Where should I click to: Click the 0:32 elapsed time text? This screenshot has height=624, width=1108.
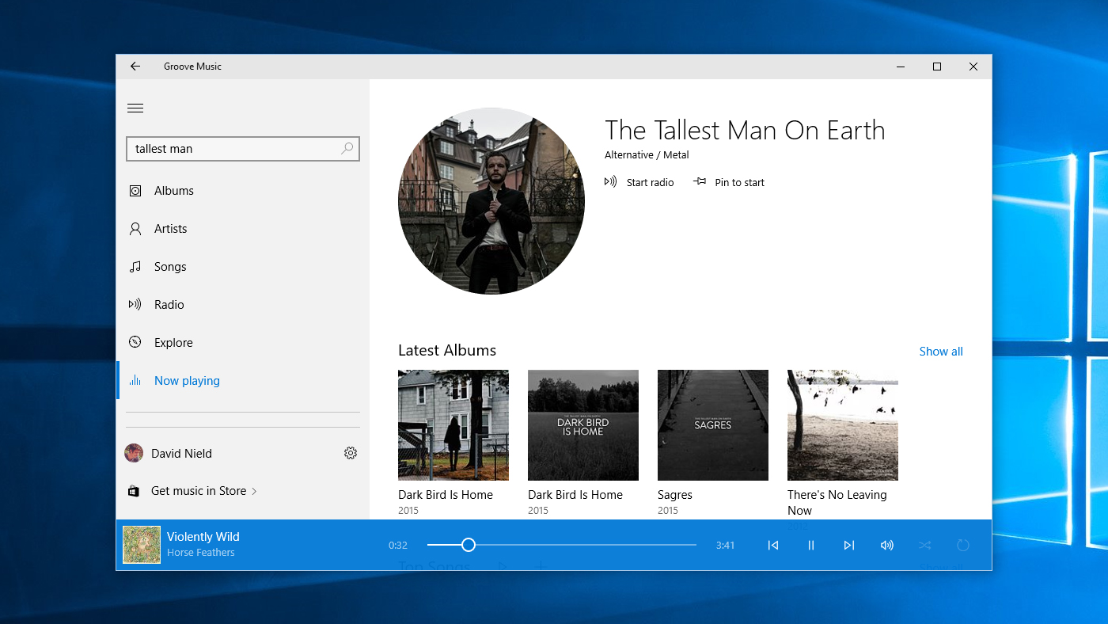(x=398, y=546)
